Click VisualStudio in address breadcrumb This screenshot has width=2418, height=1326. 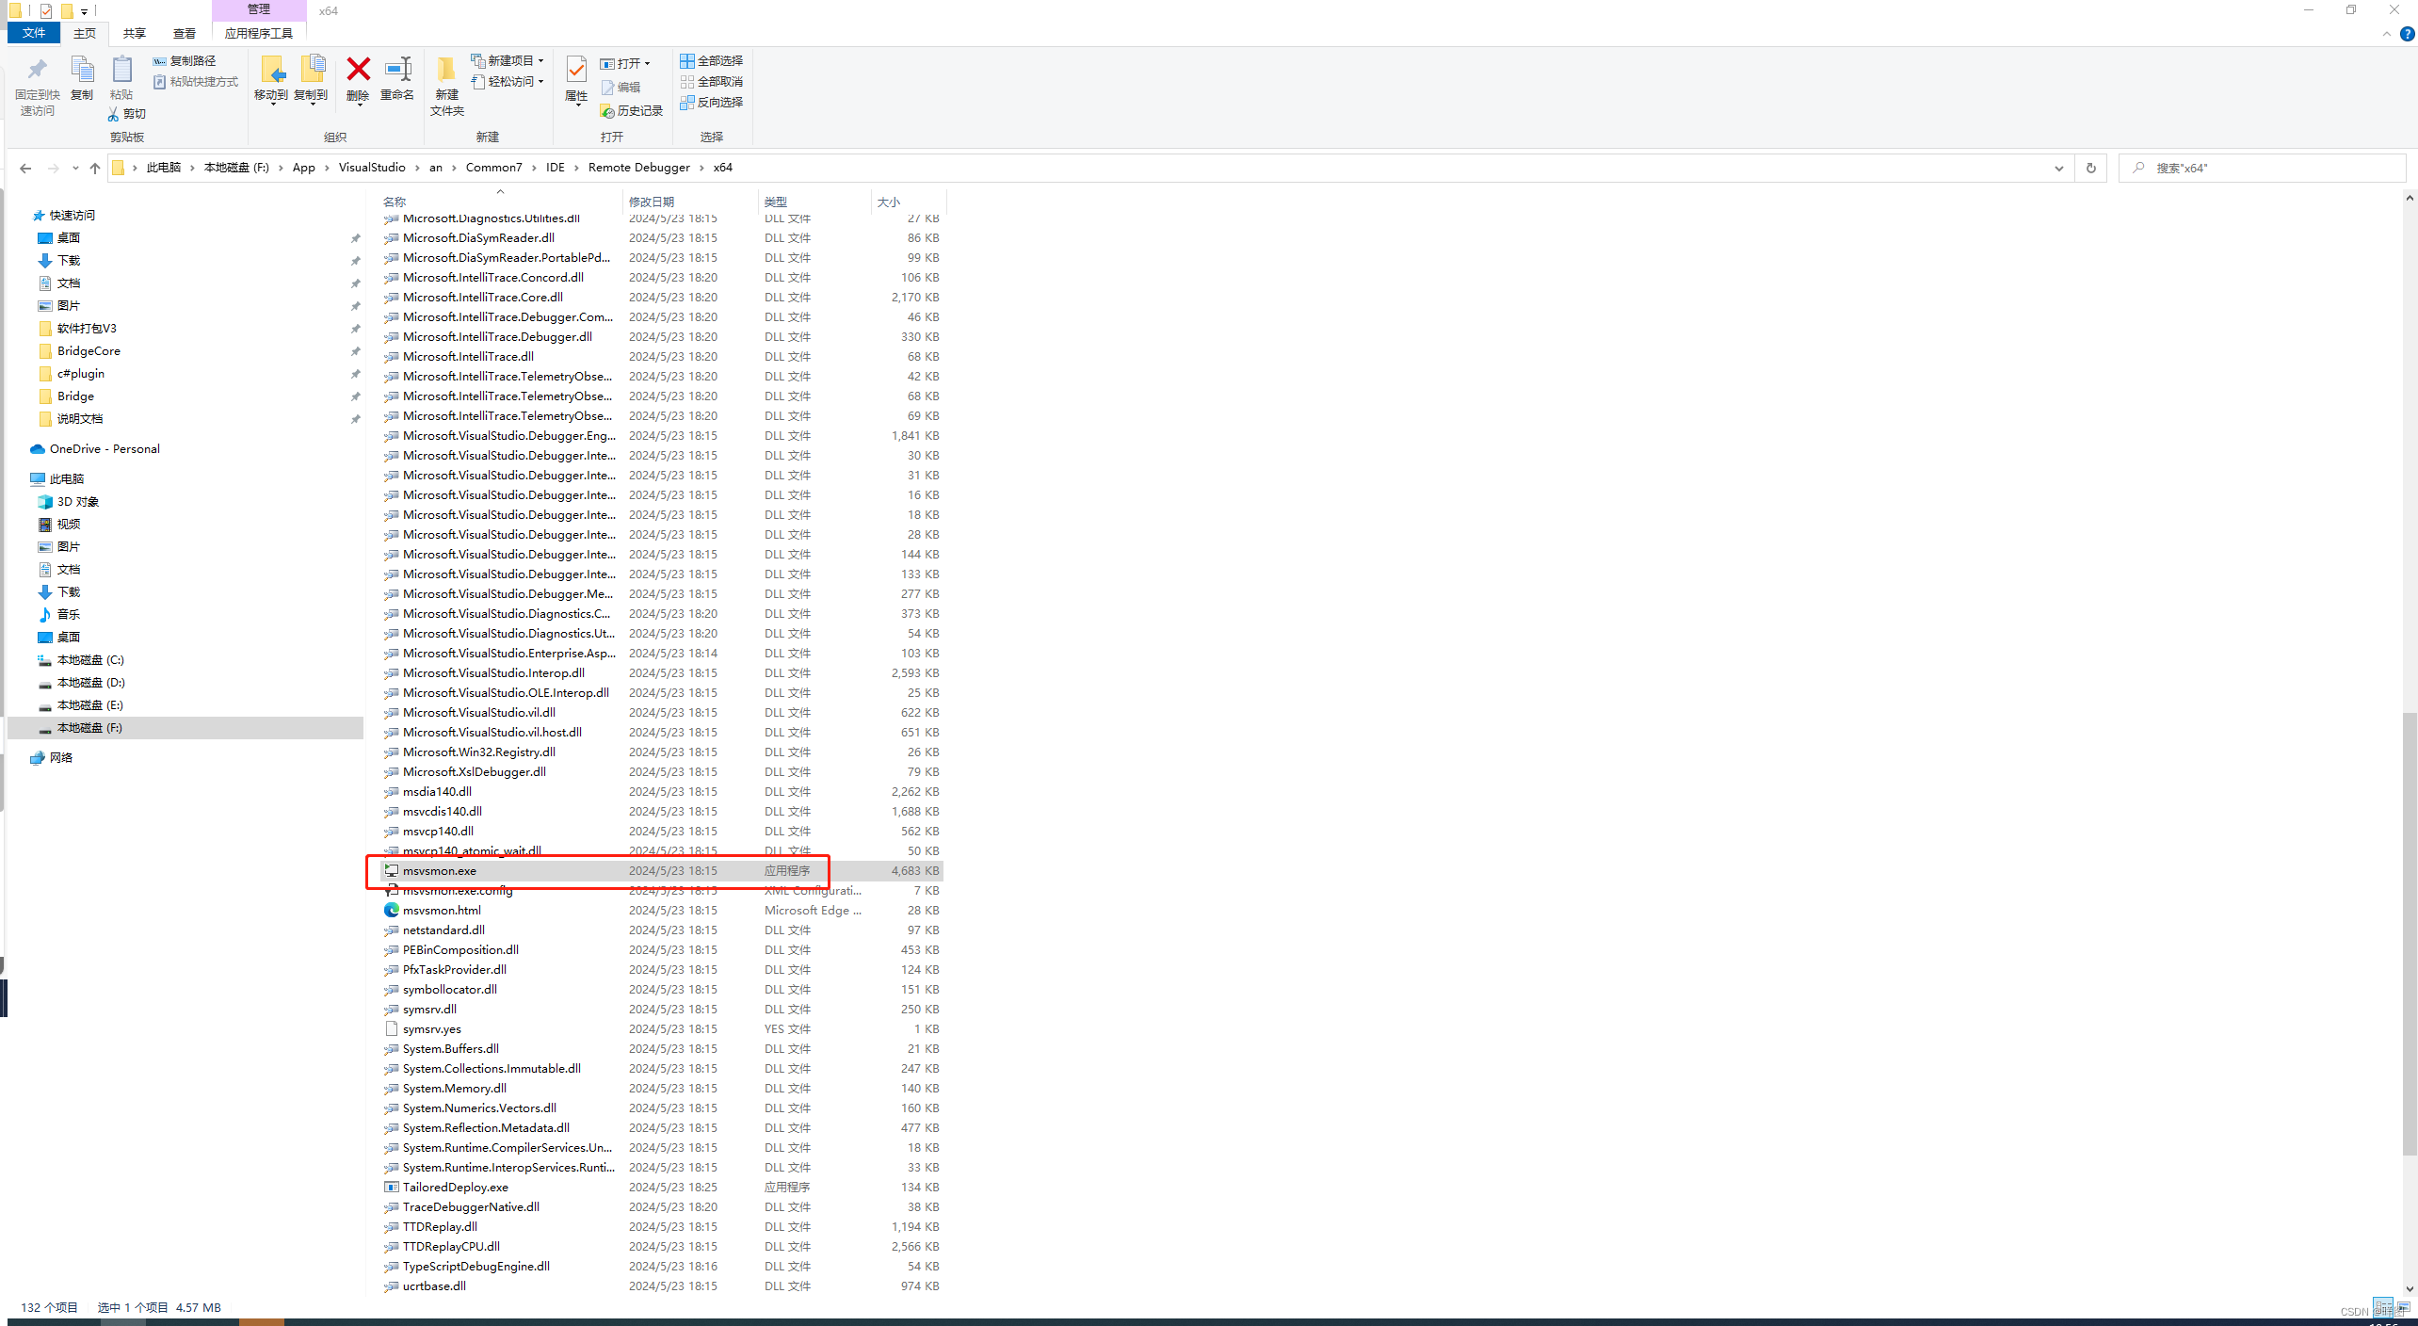(372, 168)
